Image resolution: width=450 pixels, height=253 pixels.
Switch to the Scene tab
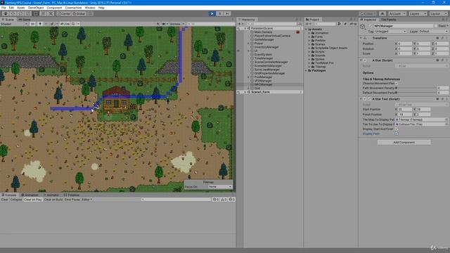pyautogui.click(x=8, y=20)
